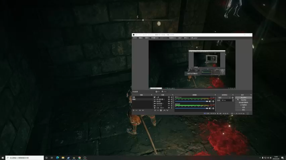Open the Help menu in OBS
This screenshot has width=286, height=160.
(186, 38)
